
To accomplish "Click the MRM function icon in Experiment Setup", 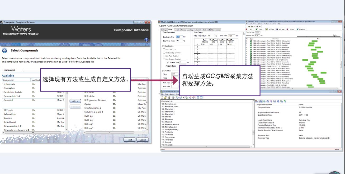I will [257, 29].
